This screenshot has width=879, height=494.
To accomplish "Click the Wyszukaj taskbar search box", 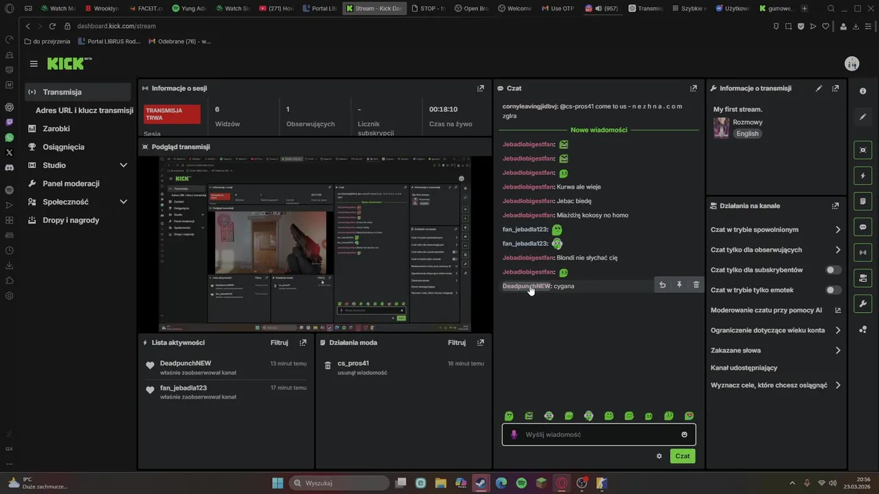I will point(339,483).
